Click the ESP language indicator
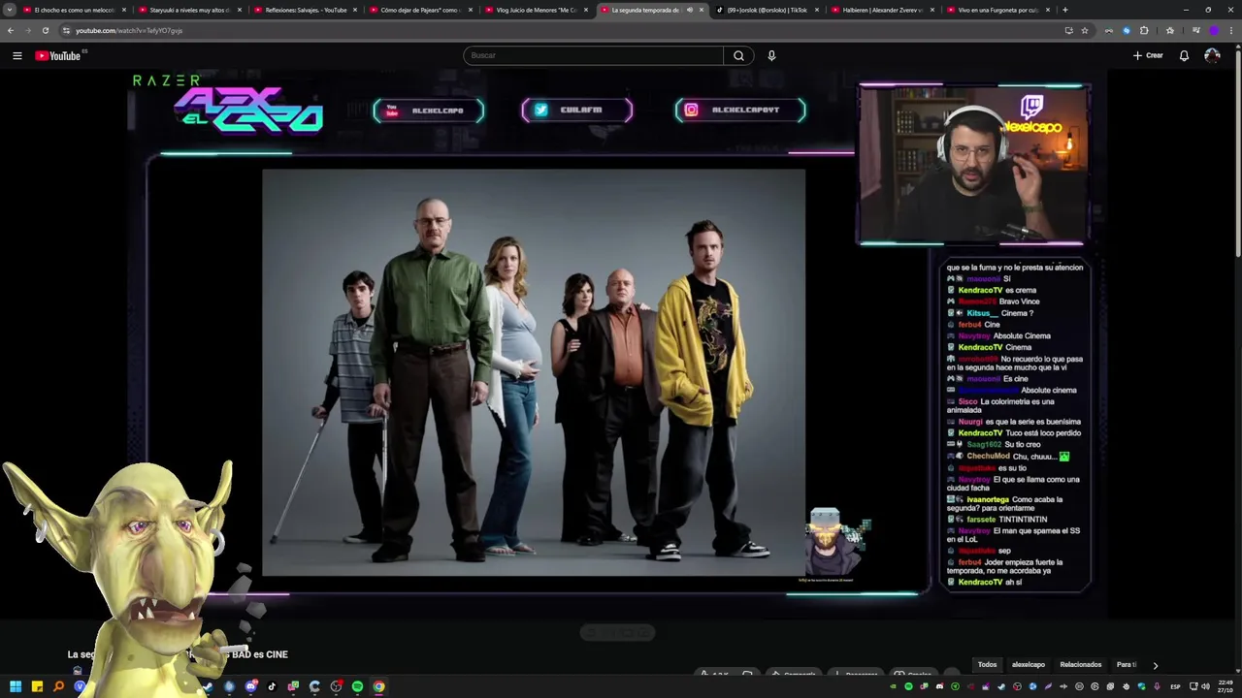This screenshot has height=698, width=1242. coord(1175,686)
